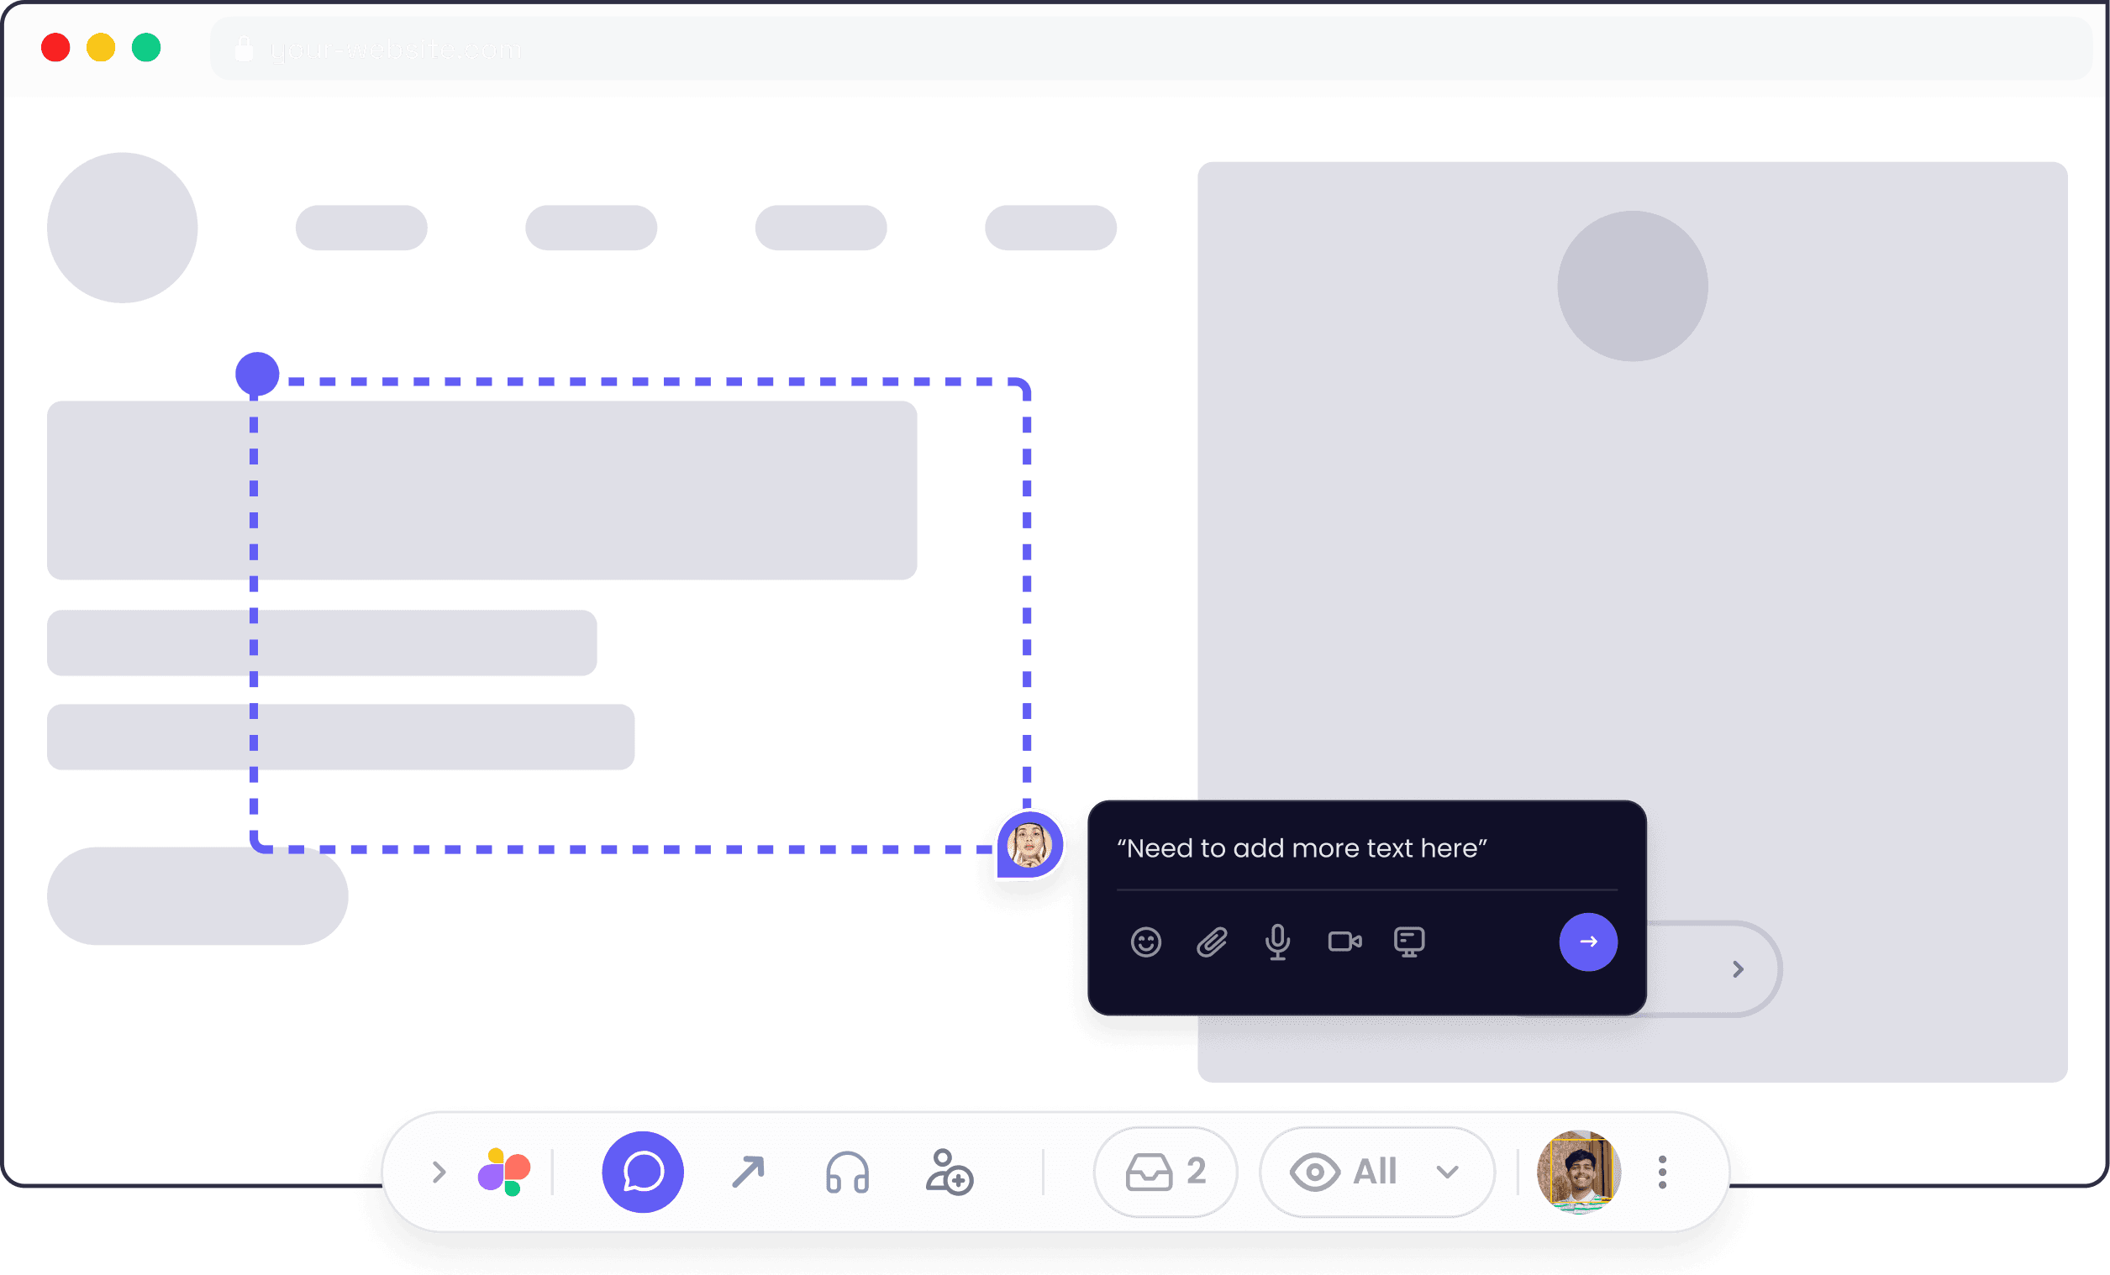Toggle the eye visibility filter for comments
This screenshot has height=1275, width=2110.
1315,1173
